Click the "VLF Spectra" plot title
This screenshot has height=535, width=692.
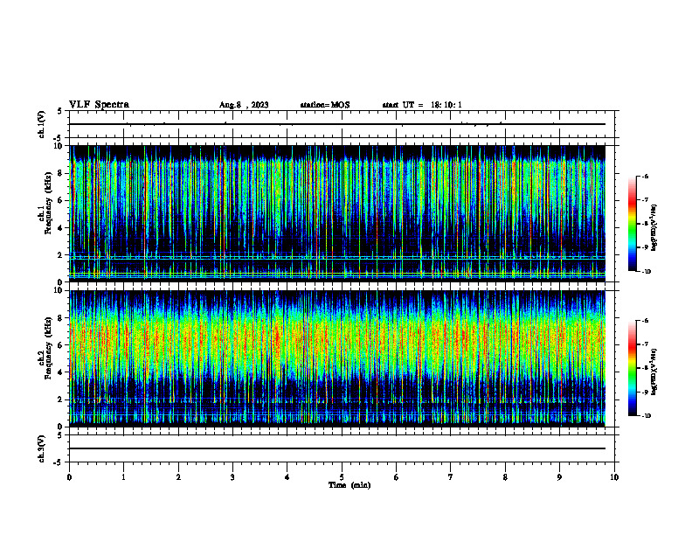[99, 105]
